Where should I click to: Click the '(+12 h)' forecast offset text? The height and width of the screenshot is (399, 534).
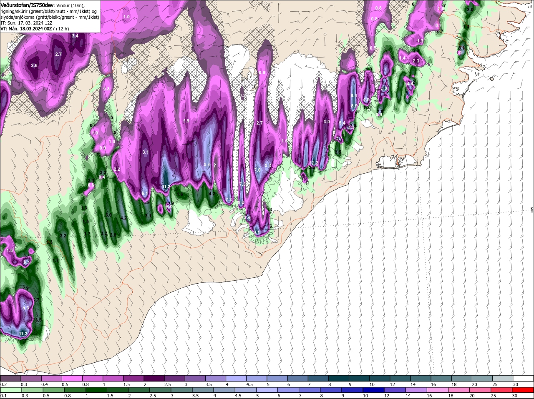(61, 29)
